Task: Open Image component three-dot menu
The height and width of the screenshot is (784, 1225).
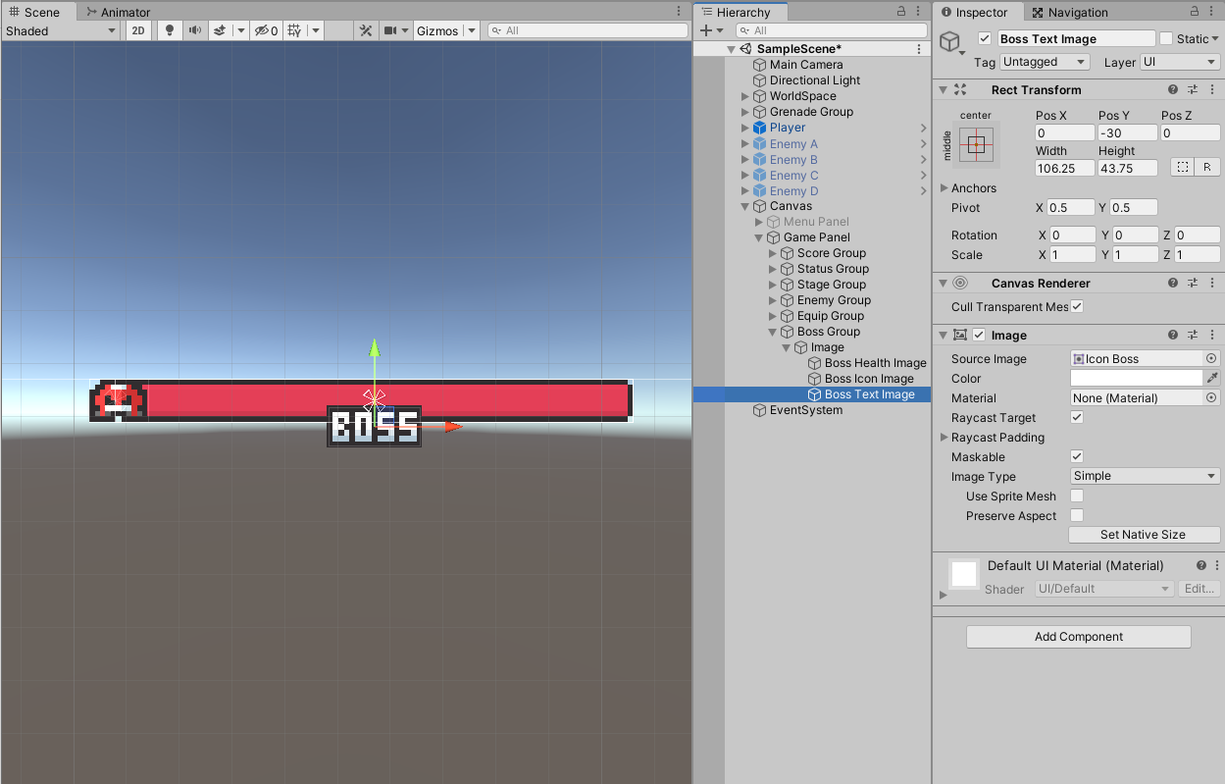Action: click(x=1212, y=335)
